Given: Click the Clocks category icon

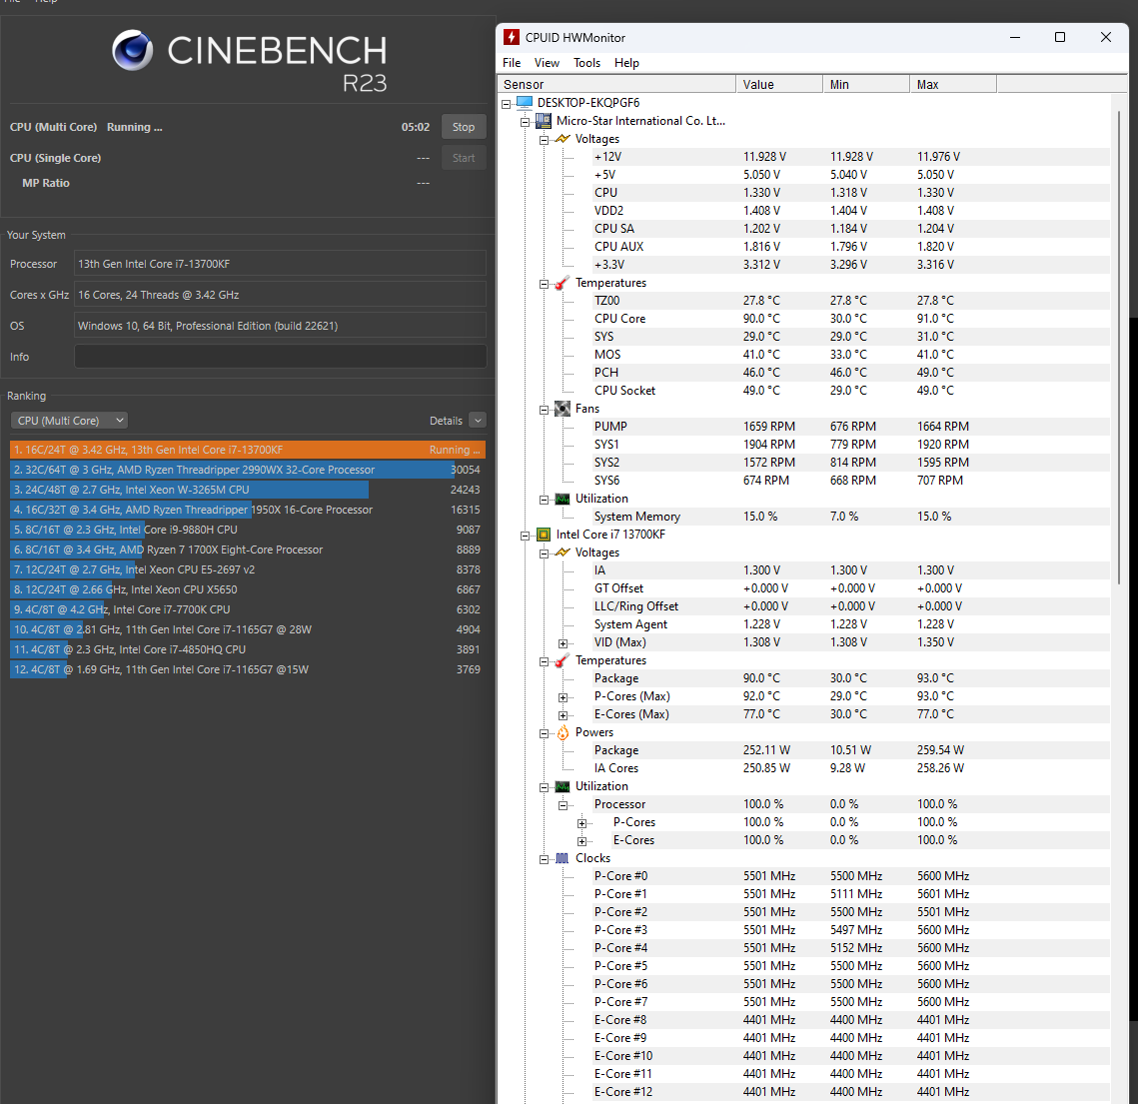Looking at the screenshot, I should point(563,858).
